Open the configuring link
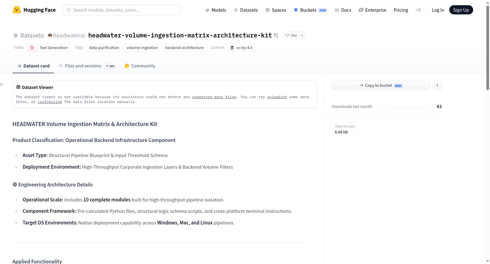This screenshot has height=264, width=490. (50, 102)
